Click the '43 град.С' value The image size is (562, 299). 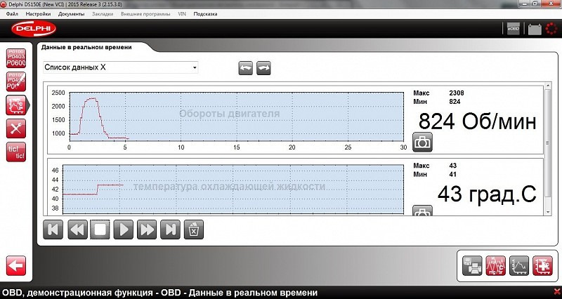tap(487, 194)
